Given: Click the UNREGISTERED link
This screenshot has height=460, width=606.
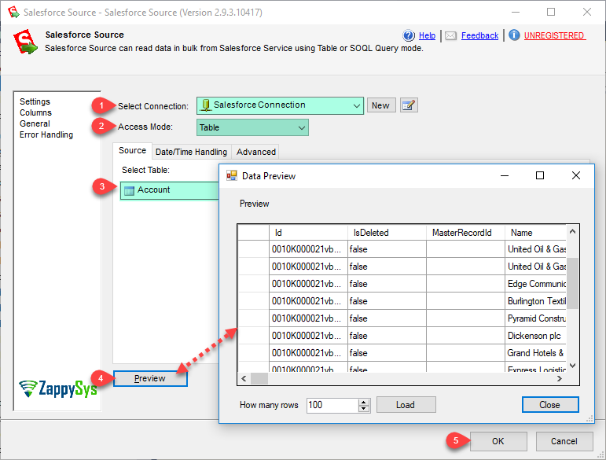Looking at the screenshot, I should coord(554,35).
